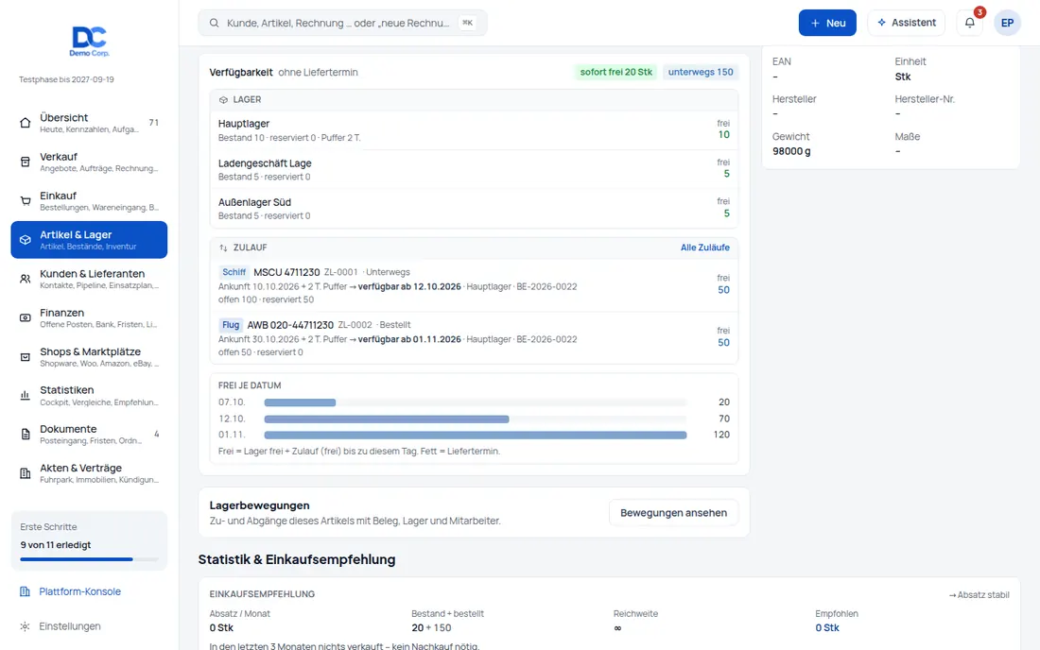Click the Übersicht home icon
The width and height of the screenshot is (1040, 650).
click(x=26, y=123)
